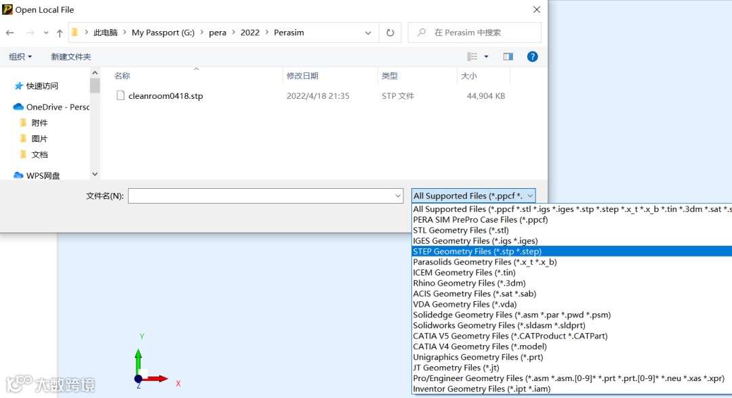Click 新建文件夹 button
Viewport: 732px width, 398px height.
pyautogui.click(x=71, y=57)
